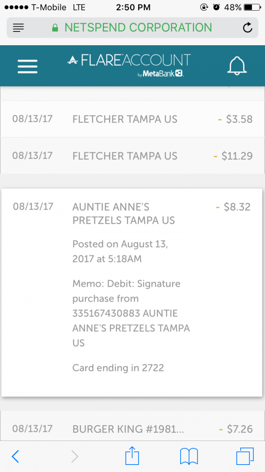Tap the Flare Account logo

pos(129,65)
